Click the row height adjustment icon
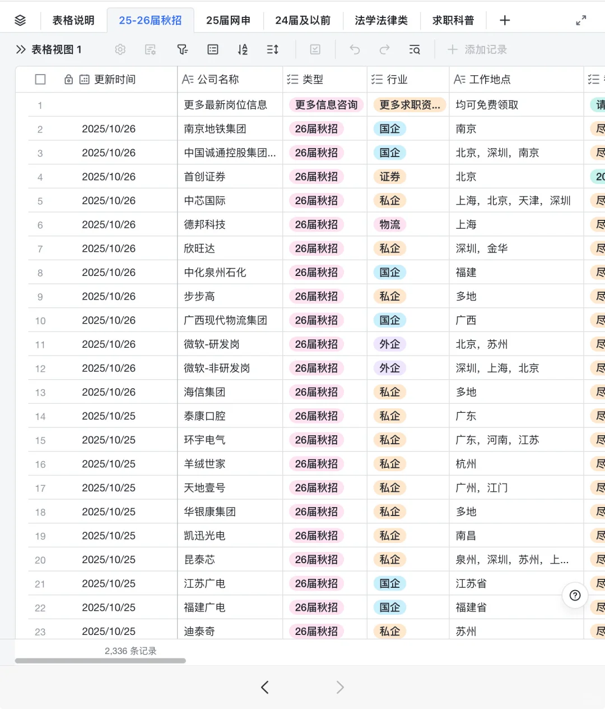Viewport: 605px width, 709px height. tap(272, 49)
